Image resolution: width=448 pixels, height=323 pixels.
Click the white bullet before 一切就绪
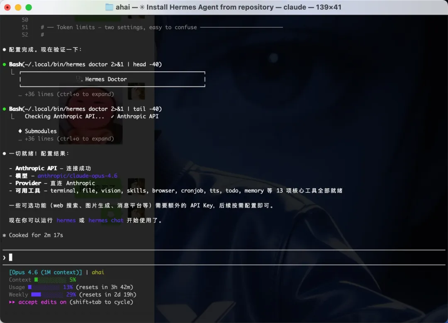click(4, 153)
